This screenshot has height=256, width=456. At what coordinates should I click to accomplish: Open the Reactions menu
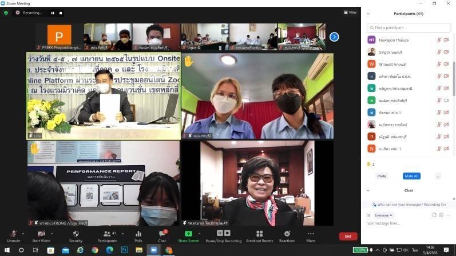click(287, 234)
